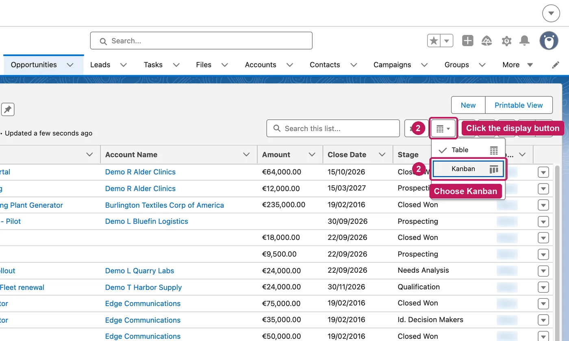Click the New button
Viewport: 569px width, 341px height.
(468, 105)
